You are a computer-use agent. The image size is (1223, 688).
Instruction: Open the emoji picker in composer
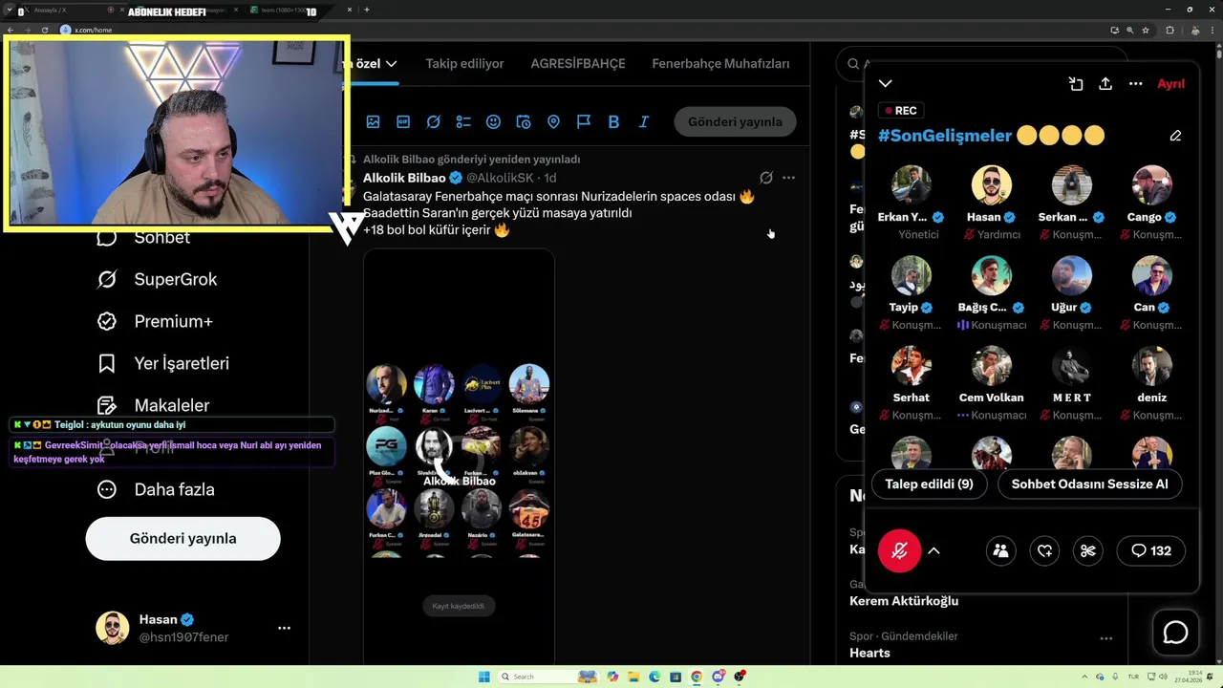(x=493, y=122)
